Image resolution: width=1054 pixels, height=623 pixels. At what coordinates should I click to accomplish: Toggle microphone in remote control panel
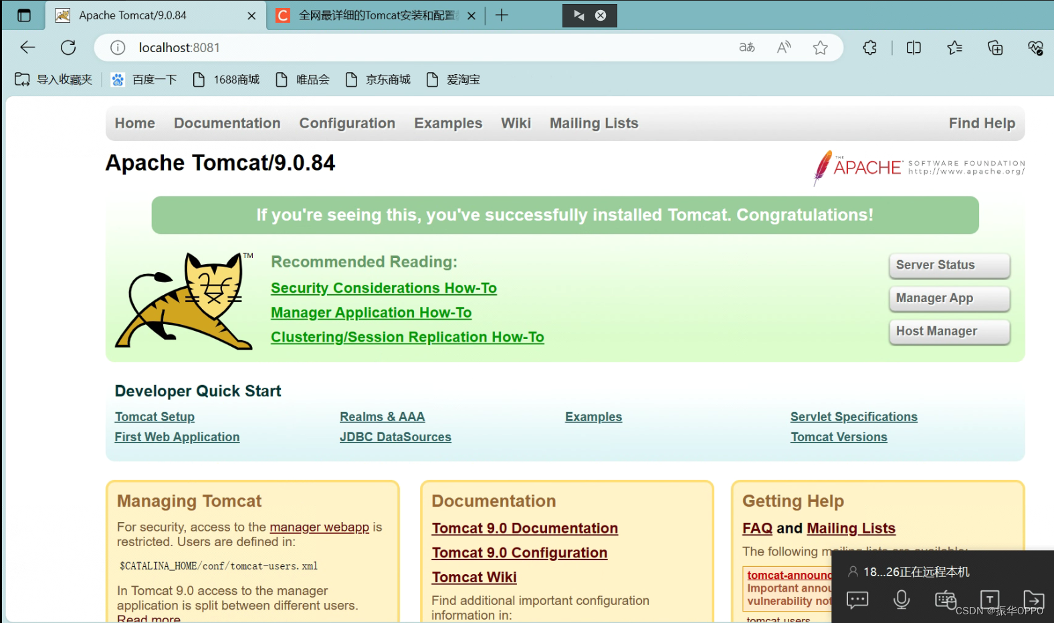point(902,600)
